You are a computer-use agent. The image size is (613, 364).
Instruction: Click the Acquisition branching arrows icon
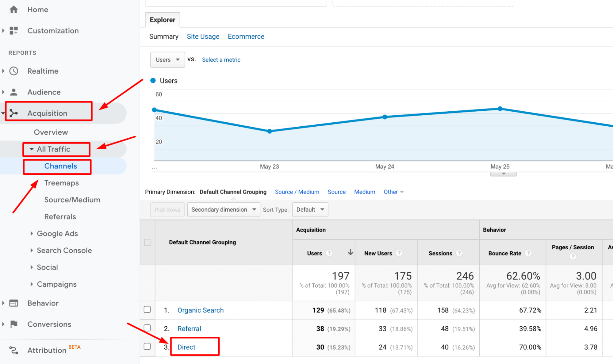point(14,113)
